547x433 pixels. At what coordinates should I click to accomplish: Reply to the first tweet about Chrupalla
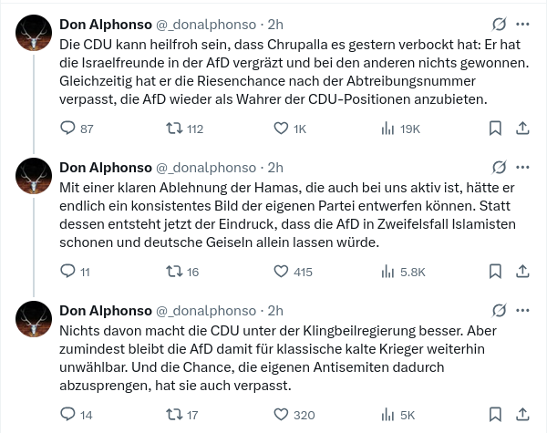point(67,129)
